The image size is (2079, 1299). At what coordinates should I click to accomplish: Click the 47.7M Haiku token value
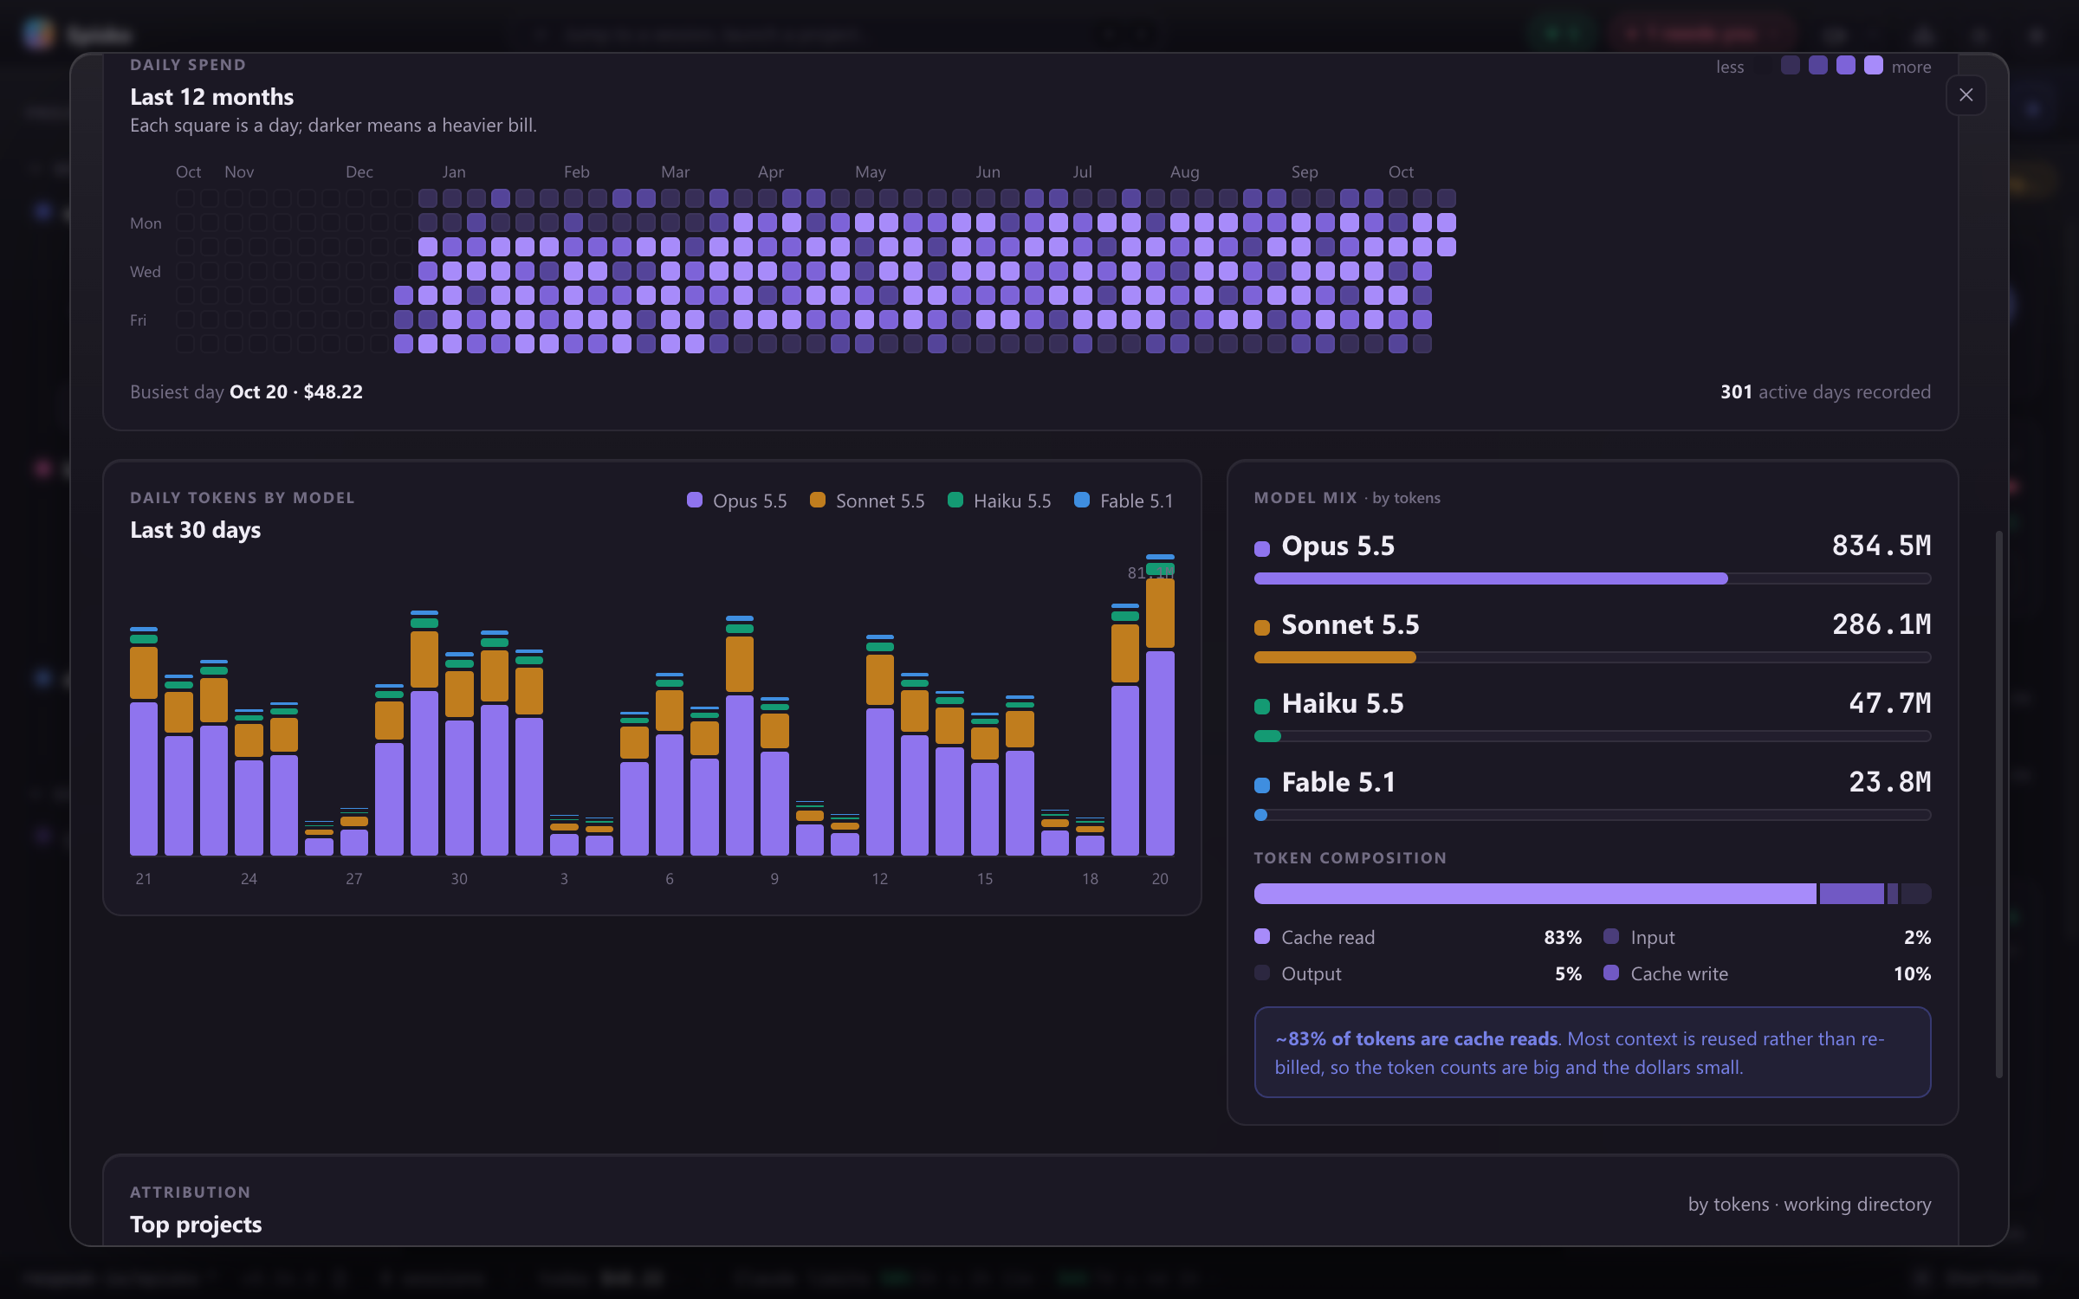coord(1889,703)
